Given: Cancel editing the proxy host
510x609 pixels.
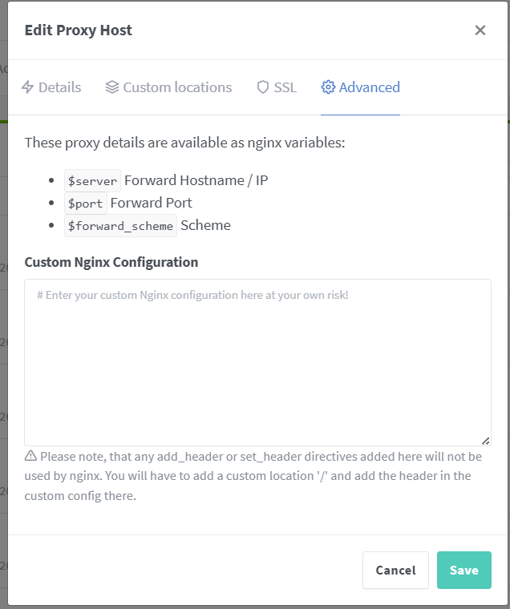Looking at the screenshot, I should click(395, 570).
